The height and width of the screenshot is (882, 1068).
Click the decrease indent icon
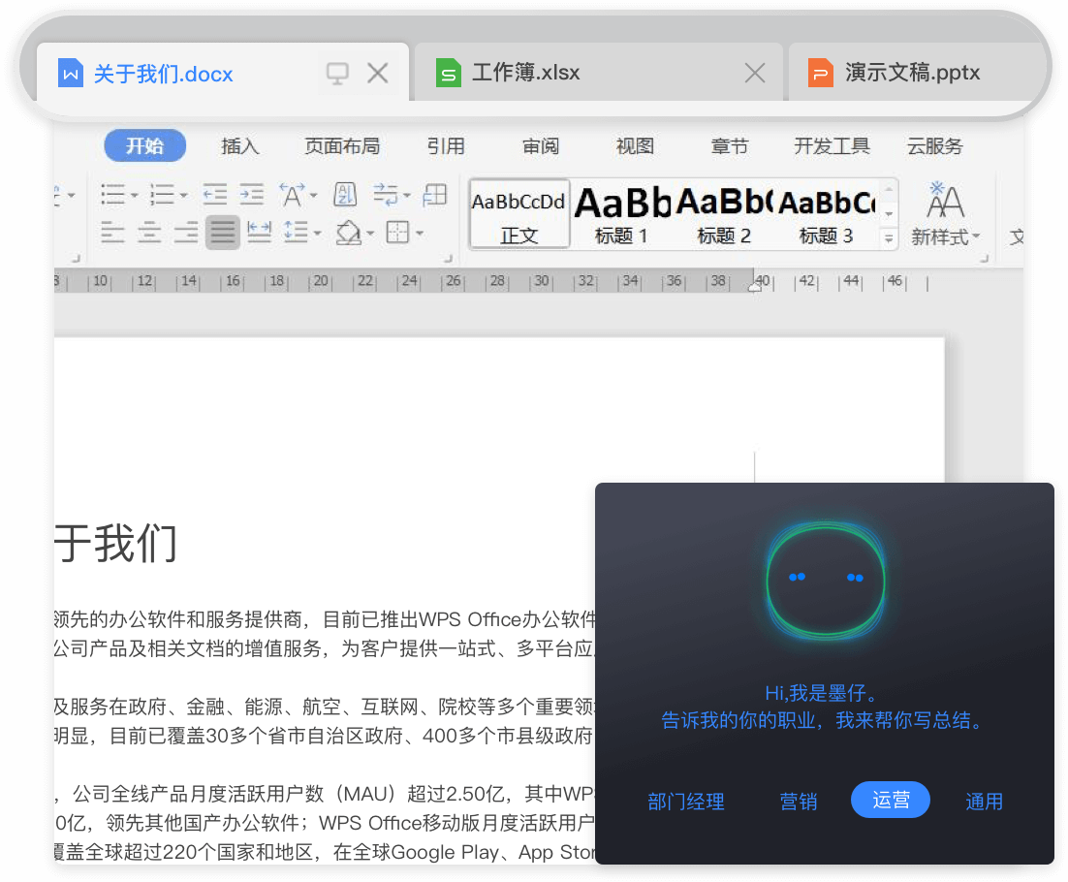[x=214, y=195]
